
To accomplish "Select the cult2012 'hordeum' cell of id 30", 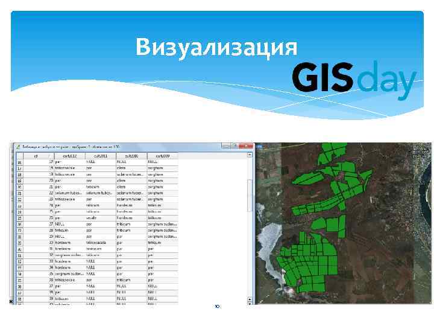I will click(70, 243).
